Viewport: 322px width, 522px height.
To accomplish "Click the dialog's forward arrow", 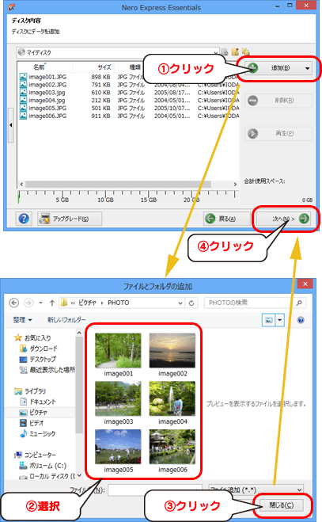I will point(28,303).
